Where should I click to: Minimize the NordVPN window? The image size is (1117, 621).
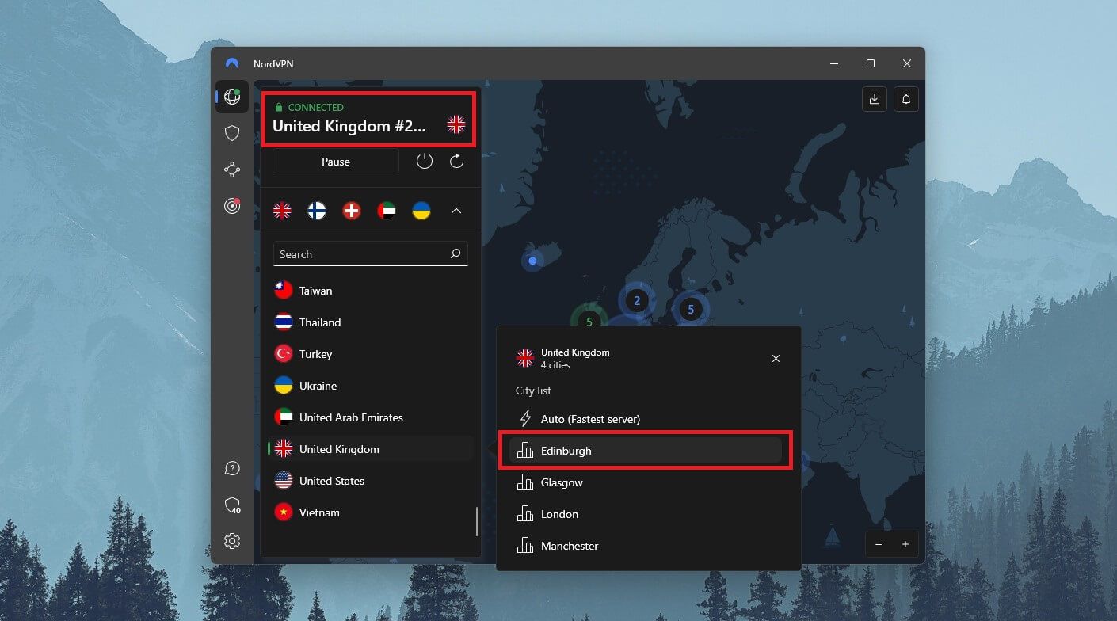(834, 63)
